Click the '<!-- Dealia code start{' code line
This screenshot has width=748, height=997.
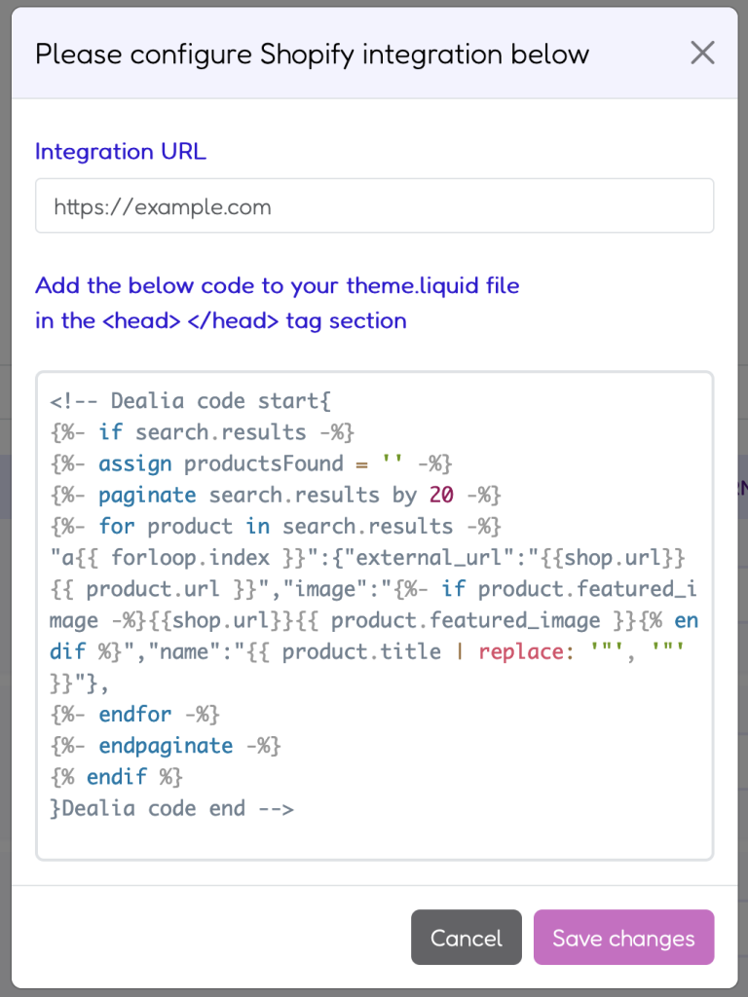click(x=190, y=400)
